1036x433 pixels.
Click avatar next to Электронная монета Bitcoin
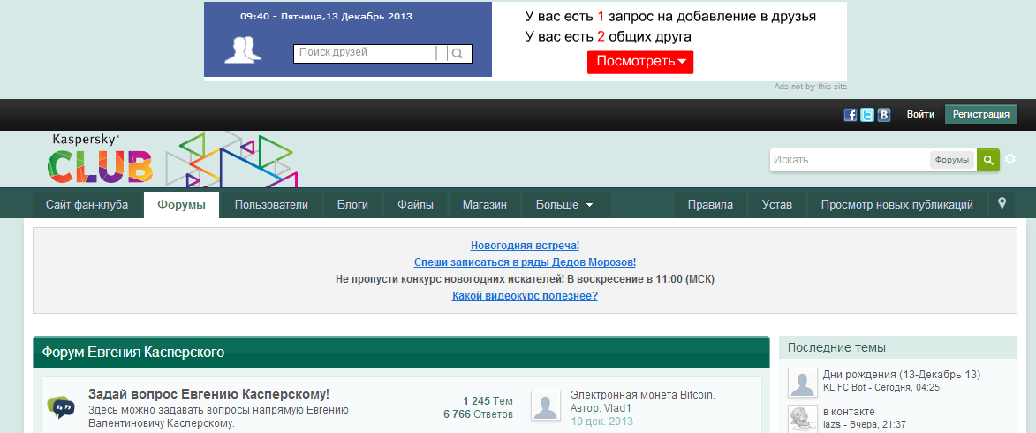(x=546, y=406)
